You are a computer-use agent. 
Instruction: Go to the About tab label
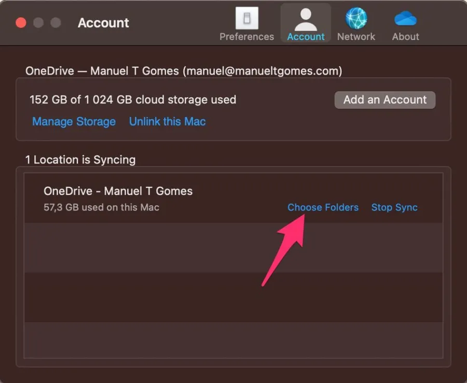click(x=405, y=37)
